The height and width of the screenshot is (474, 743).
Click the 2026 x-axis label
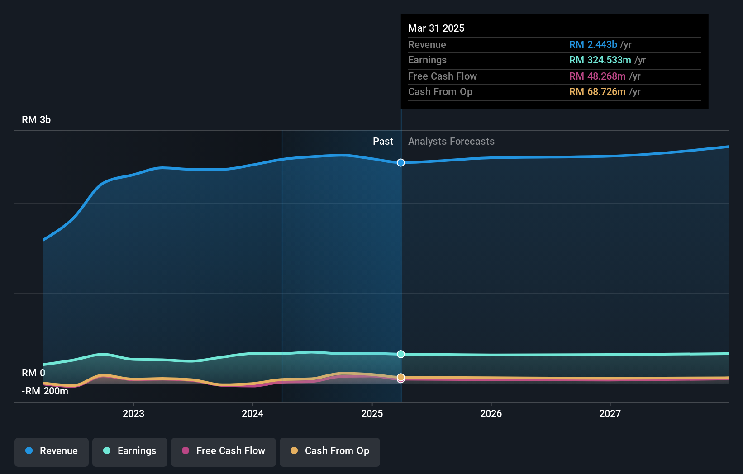(x=491, y=413)
